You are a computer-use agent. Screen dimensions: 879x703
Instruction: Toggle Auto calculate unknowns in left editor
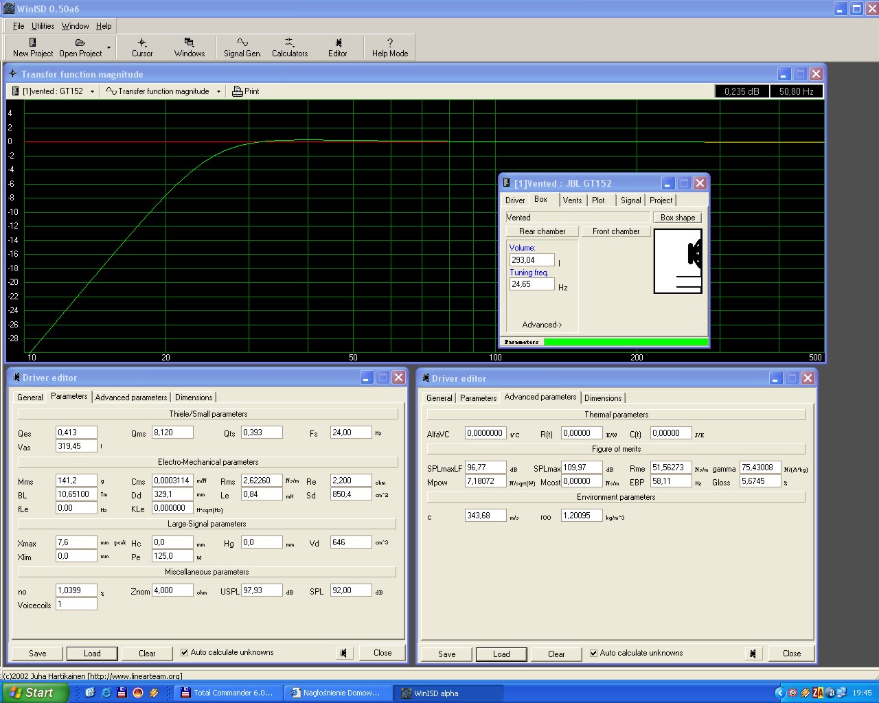tap(184, 652)
